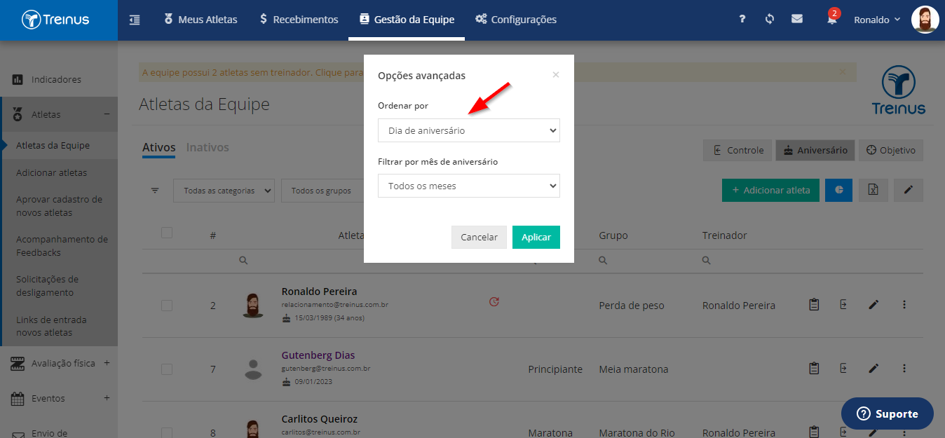Image resolution: width=945 pixels, height=438 pixels.
Task: Click the Cancelar button in dialog
Action: pos(479,237)
